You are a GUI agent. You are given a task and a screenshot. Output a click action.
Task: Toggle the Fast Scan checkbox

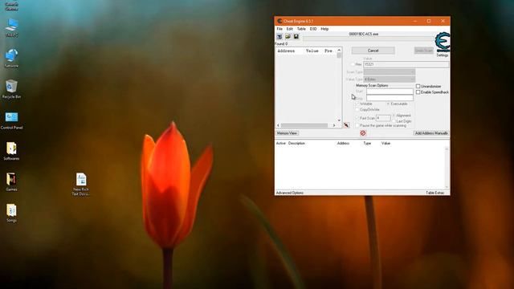pyautogui.click(x=357, y=118)
